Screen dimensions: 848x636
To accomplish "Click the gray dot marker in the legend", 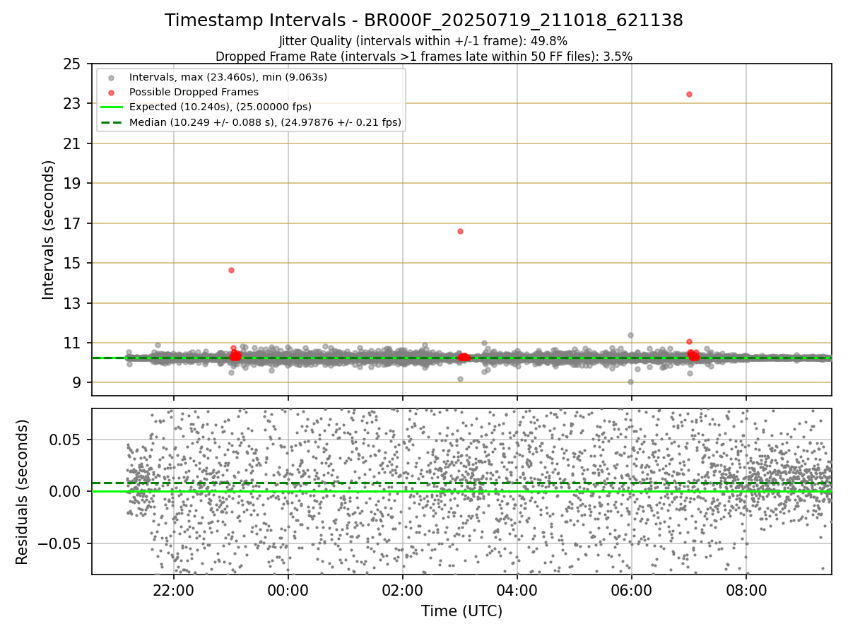I will point(111,77).
